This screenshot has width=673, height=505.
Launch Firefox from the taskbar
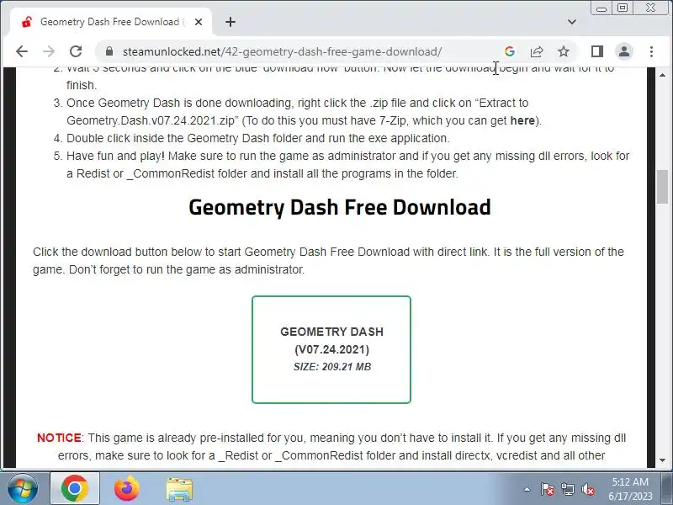point(127,488)
